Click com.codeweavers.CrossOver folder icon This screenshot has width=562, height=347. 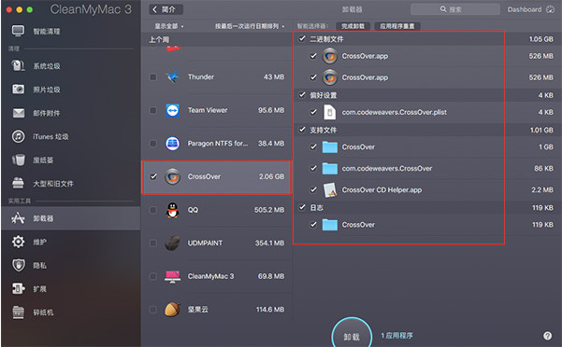[330, 168]
